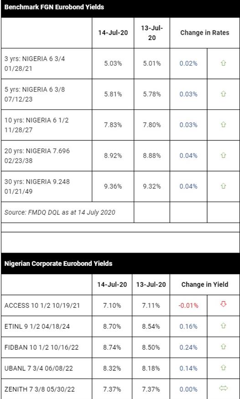Click the up arrow in 5 yrs NIGERIA row

point(223,94)
